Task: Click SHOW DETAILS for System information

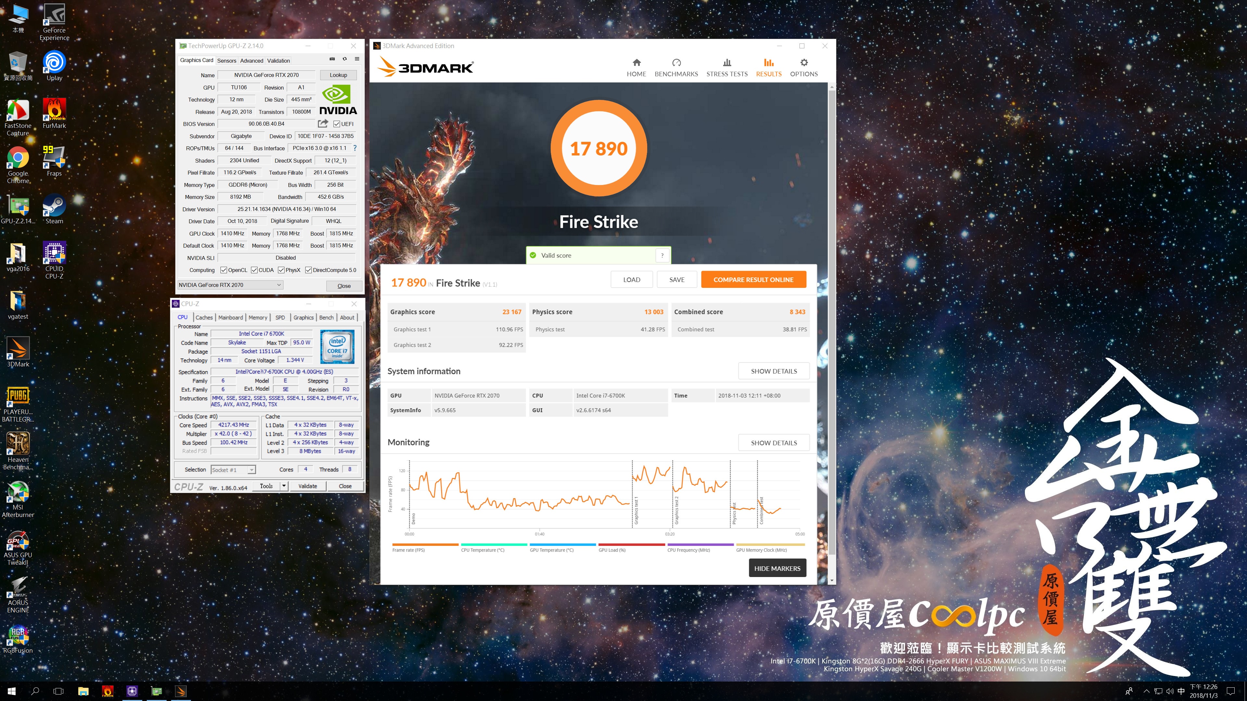Action: coord(774,371)
